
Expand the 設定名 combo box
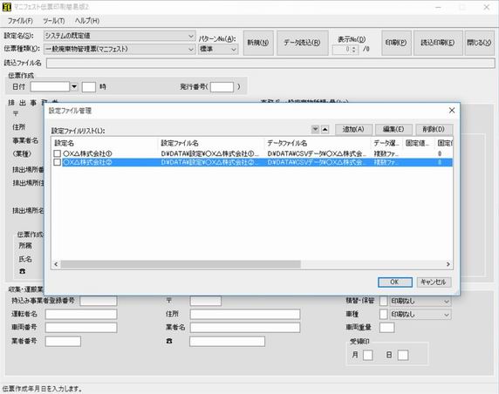[x=191, y=36]
